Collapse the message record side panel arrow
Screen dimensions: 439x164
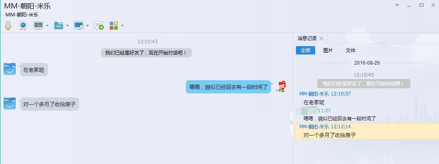point(291,122)
